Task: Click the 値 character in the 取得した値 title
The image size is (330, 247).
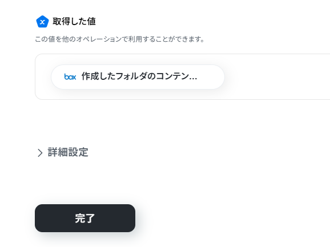Action: [91, 22]
